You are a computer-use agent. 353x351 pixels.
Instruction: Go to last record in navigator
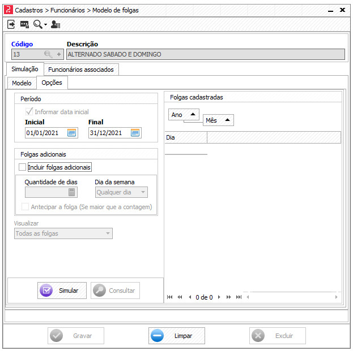(239, 297)
